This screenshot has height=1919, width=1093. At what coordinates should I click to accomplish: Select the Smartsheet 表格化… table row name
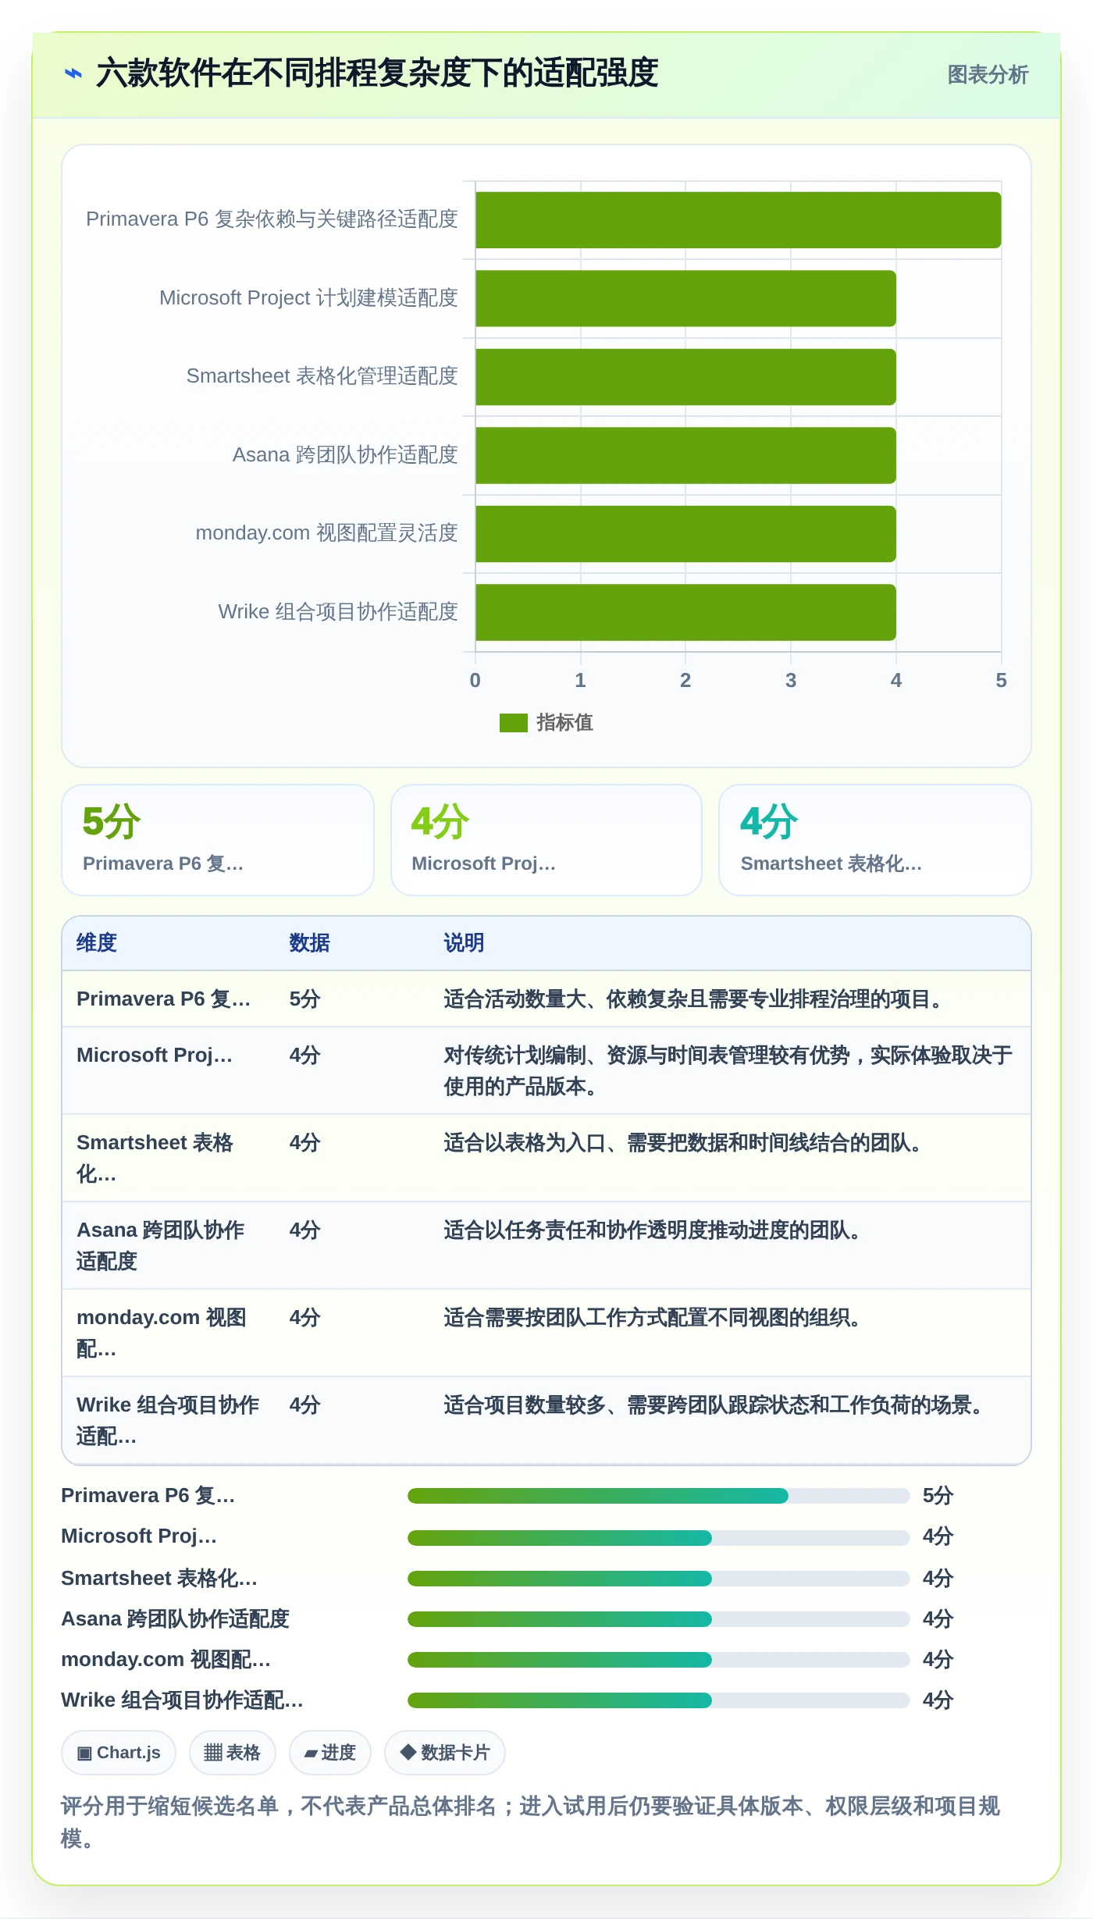pyautogui.click(x=155, y=1159)
